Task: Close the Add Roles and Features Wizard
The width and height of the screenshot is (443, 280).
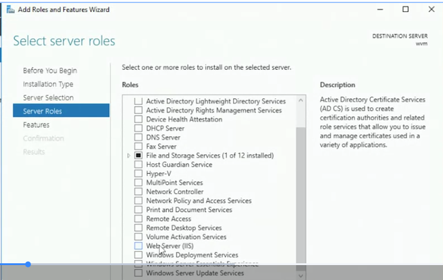Action: coord(432,10)
